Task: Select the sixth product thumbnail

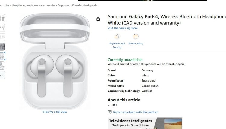Action: tap(2, 66)
